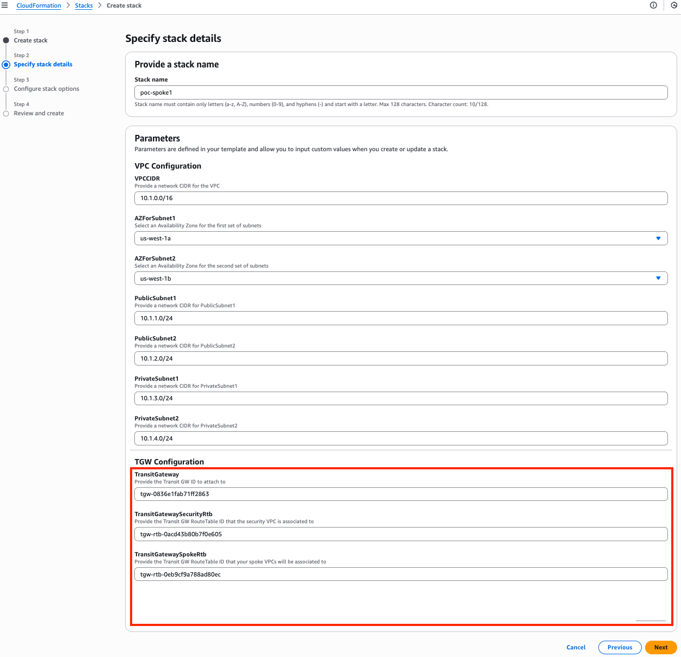Click the Previous button
This screenshot has width=681, height=657.
click(x=620, y=647)
